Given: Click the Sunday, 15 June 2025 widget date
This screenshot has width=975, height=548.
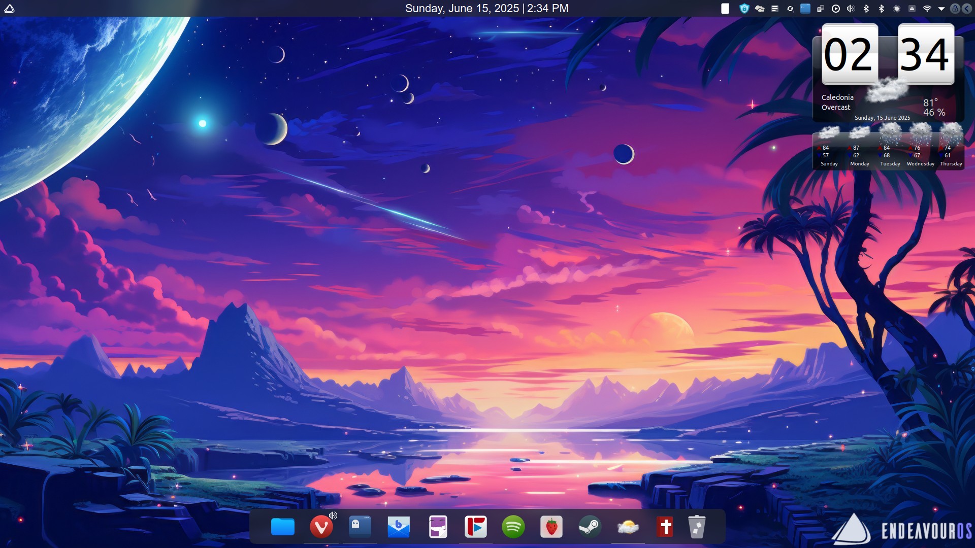Looking at the screenshot, I should click(x=883, y=118).
